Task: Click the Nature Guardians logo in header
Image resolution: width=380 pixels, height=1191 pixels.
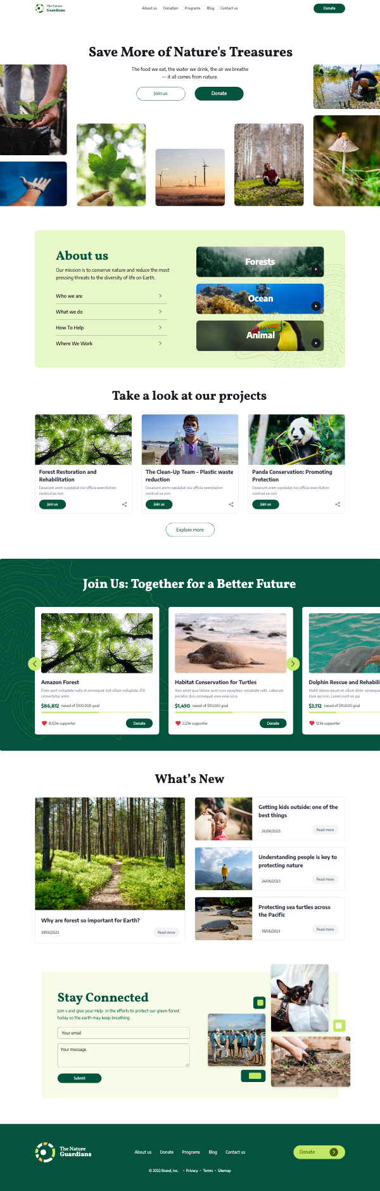Action: (x=50, y=8)
